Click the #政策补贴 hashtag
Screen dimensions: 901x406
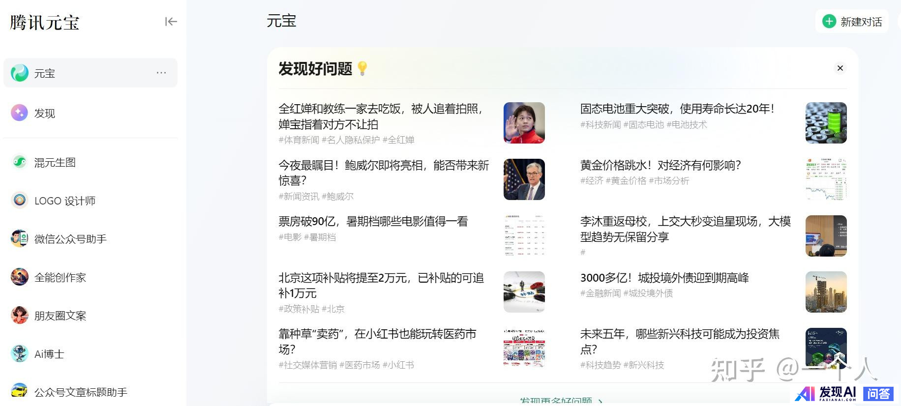coord(299,309)
